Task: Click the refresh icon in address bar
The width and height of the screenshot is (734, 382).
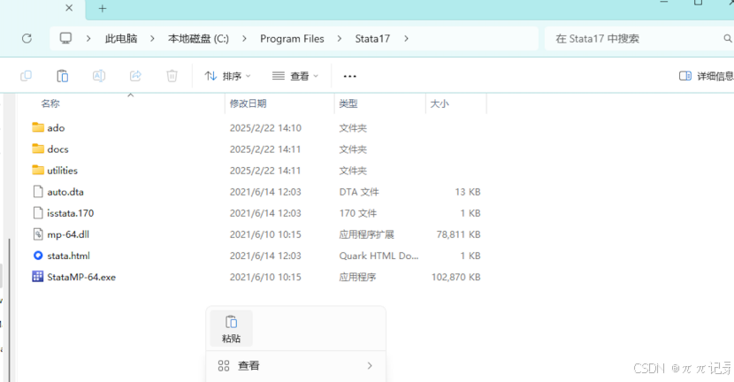Action: 27,38
